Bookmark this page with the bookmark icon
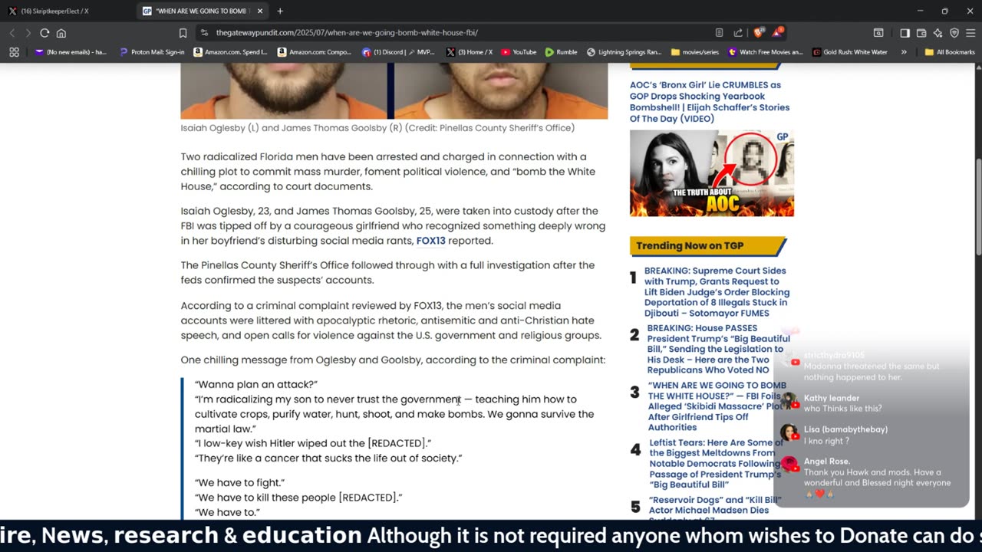This screenshot has width=982, height=552. tap(183, 33)
